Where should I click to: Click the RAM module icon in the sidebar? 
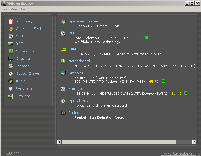click(11, 44)
